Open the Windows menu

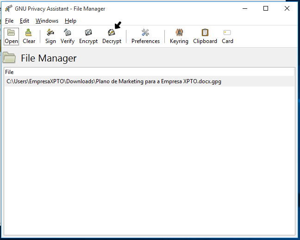47,21
